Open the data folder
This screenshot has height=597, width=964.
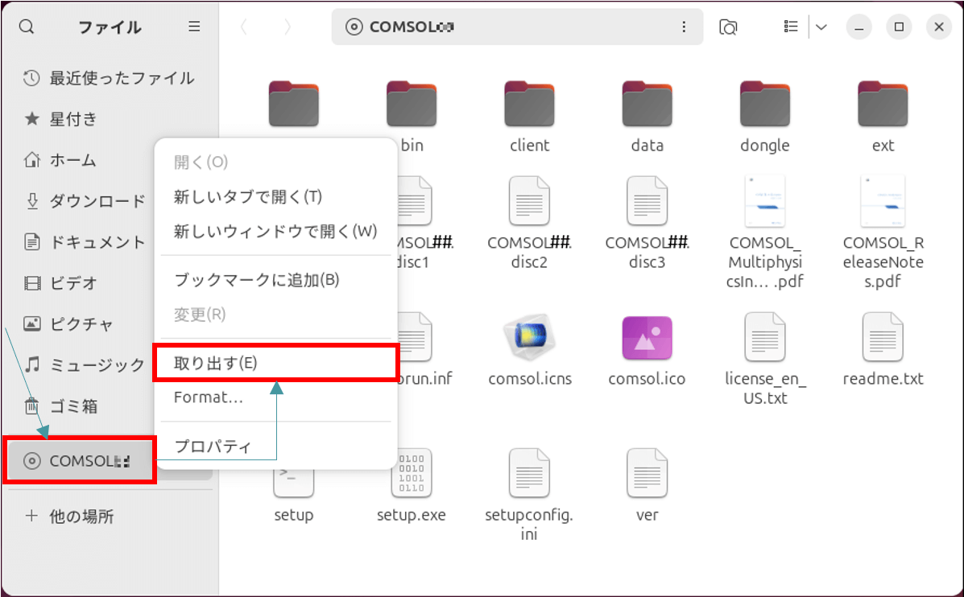647,105
